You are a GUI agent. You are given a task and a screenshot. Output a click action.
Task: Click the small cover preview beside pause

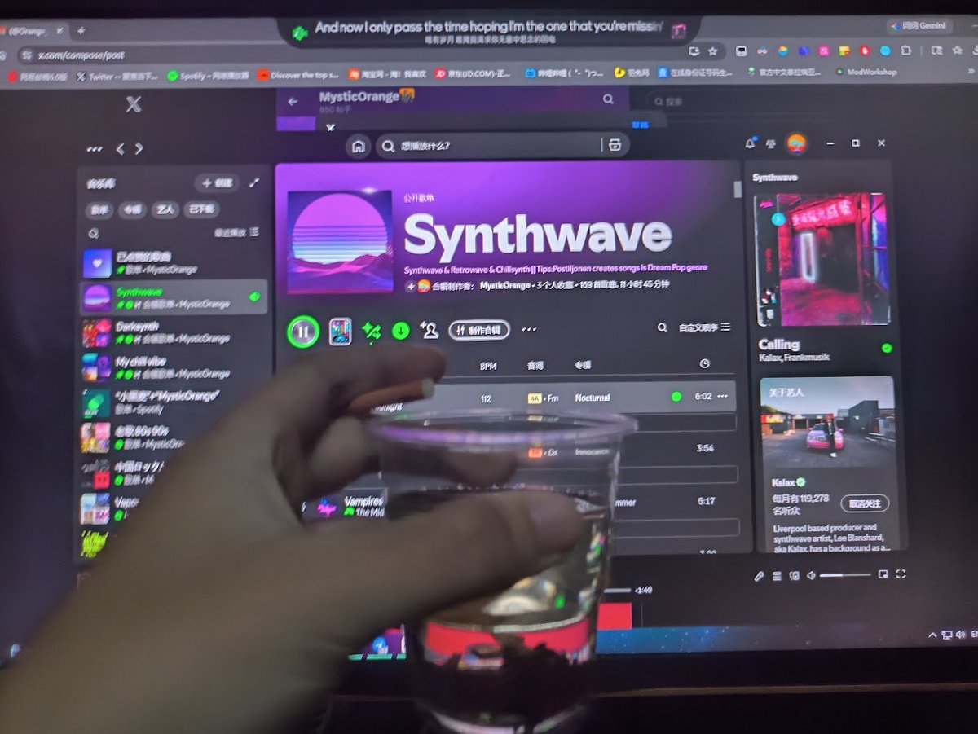340,332
